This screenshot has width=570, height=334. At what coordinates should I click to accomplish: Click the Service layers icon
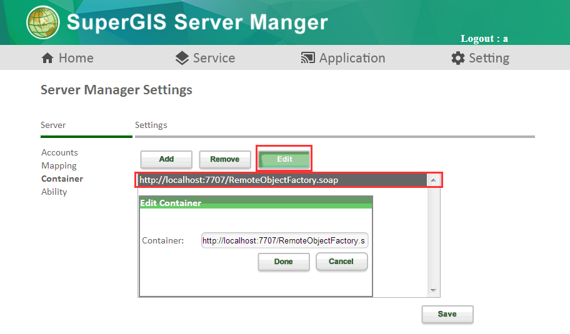pyautogui.click(x=182, y=58)
